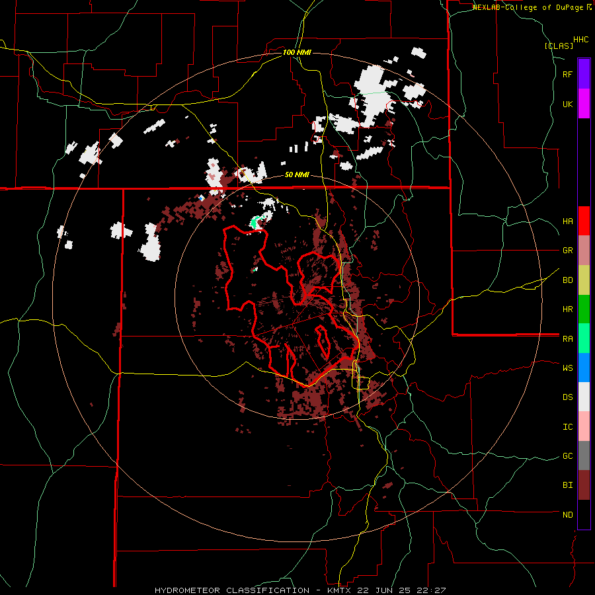
Task: Click the BD yellow legend swatch
Action: 584,280
